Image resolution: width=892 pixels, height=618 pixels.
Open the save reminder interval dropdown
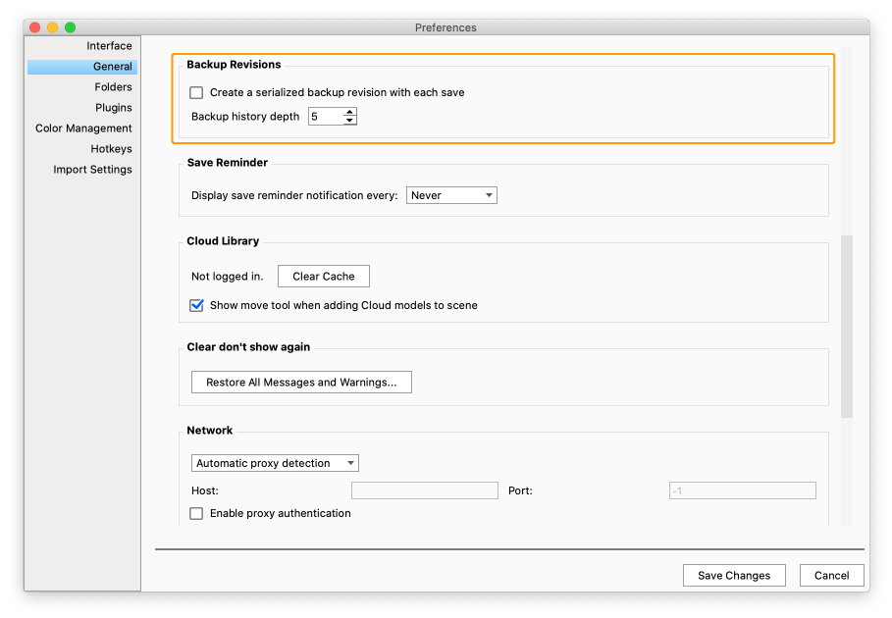tap(451, 195)
